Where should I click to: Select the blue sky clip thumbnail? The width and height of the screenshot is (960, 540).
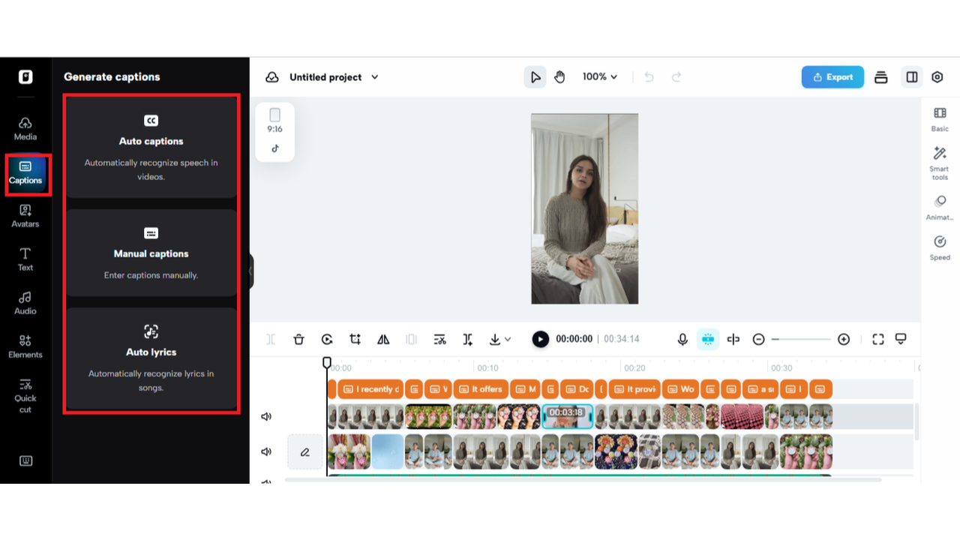(388, 452)
